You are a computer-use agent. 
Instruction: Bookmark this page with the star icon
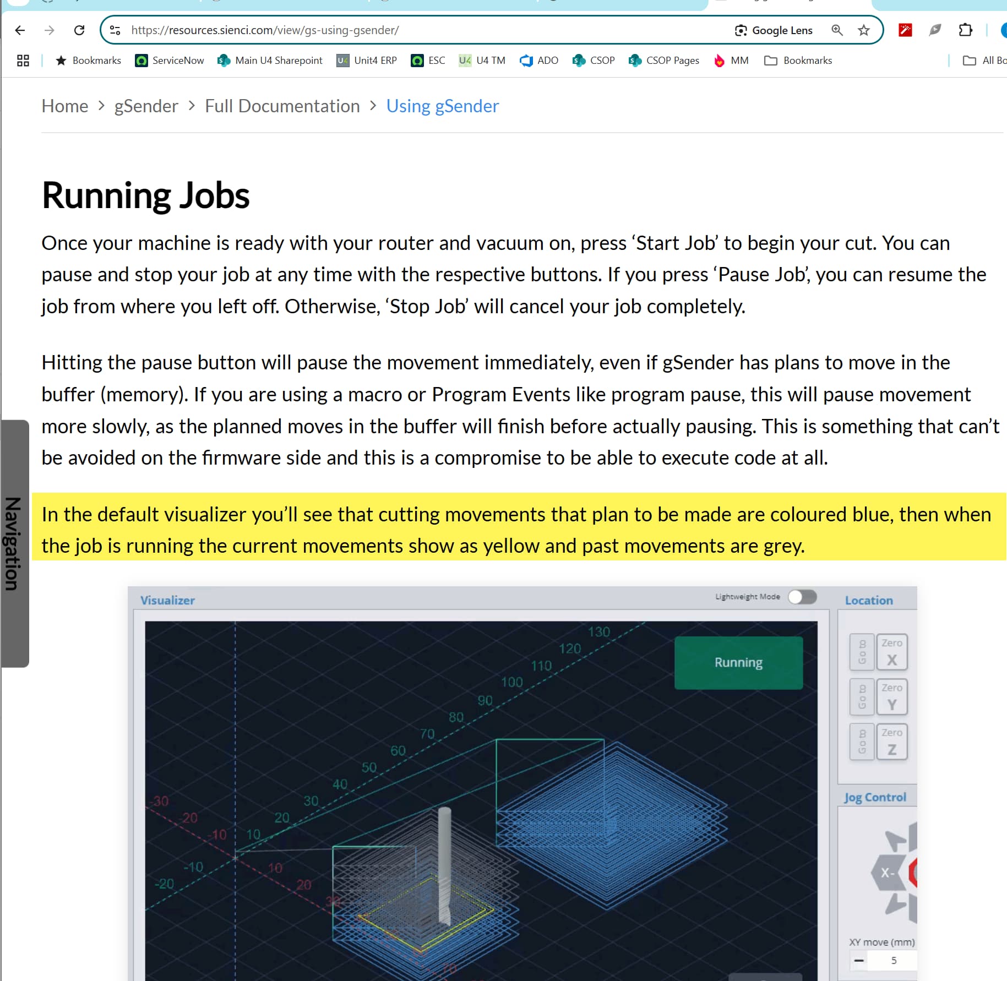pyautogui.click(x=863, y=30)
